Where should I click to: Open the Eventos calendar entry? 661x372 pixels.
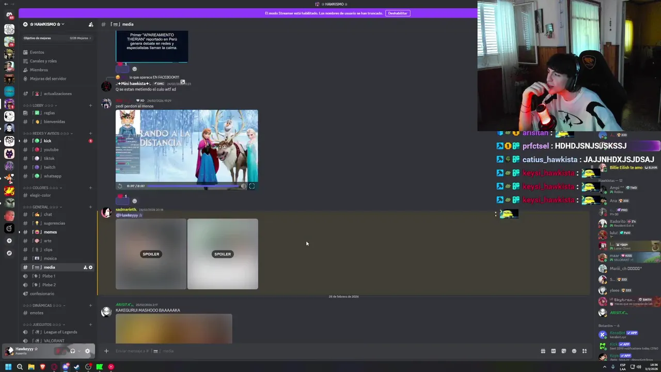37,52
